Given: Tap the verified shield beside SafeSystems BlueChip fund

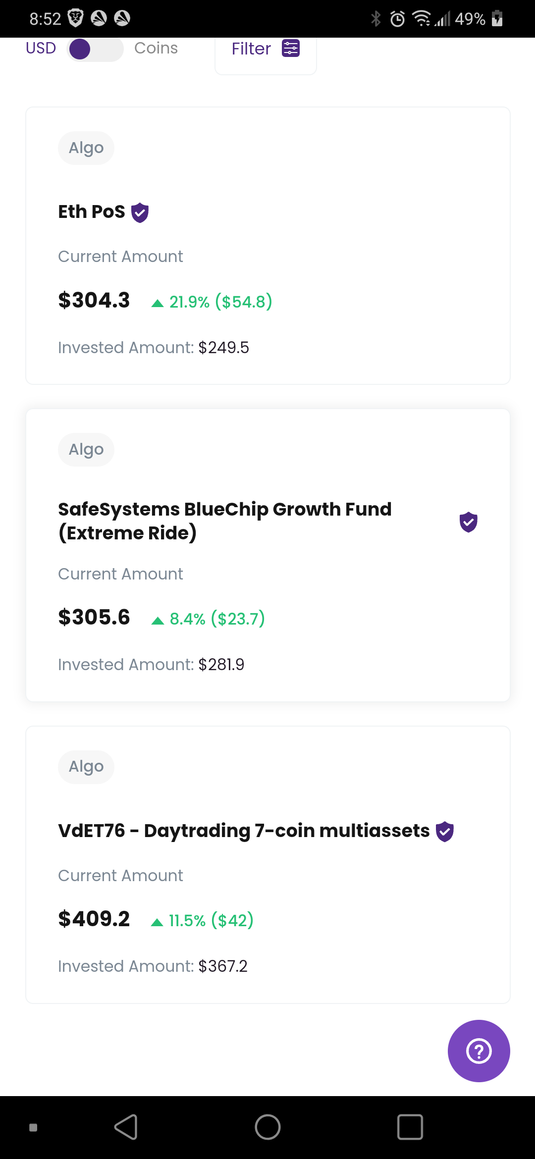Looking at the screenshot, I should click(468, 522).
